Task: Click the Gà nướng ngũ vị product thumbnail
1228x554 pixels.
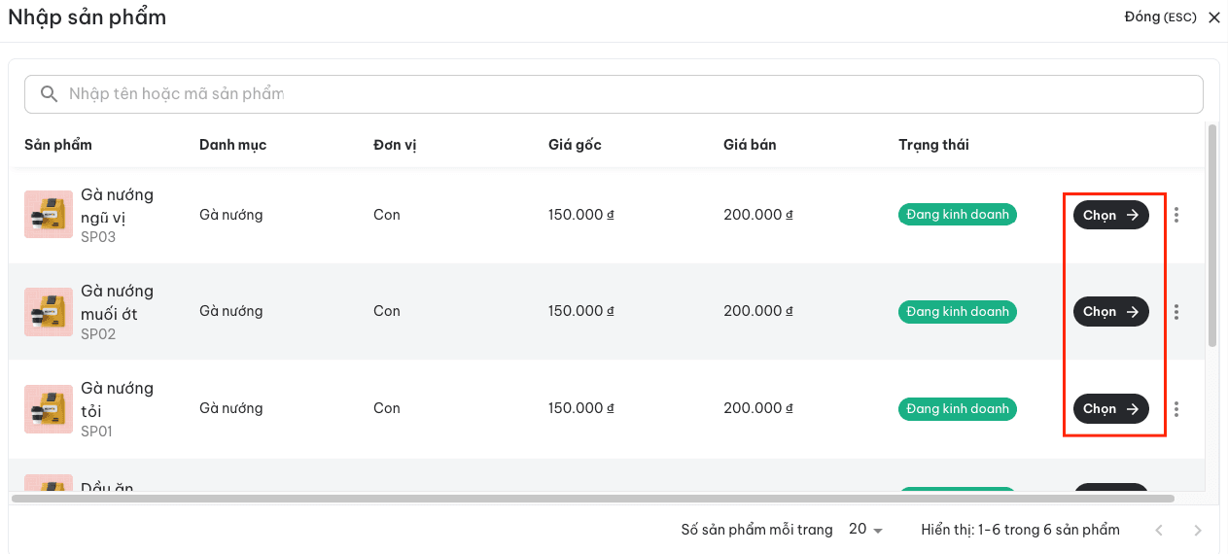Action: [x=49, y=215]
